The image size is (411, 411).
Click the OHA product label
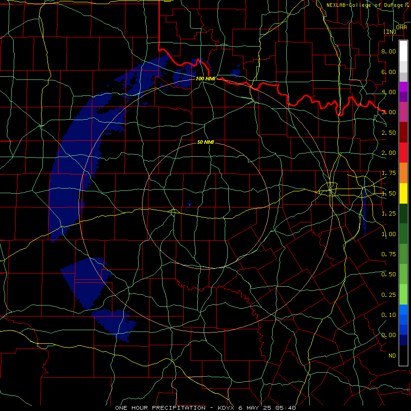(x=401, y=27)
